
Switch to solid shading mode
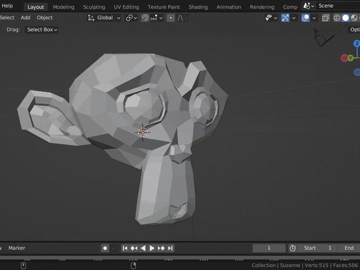pyautogui.click(x=346, y=18)
